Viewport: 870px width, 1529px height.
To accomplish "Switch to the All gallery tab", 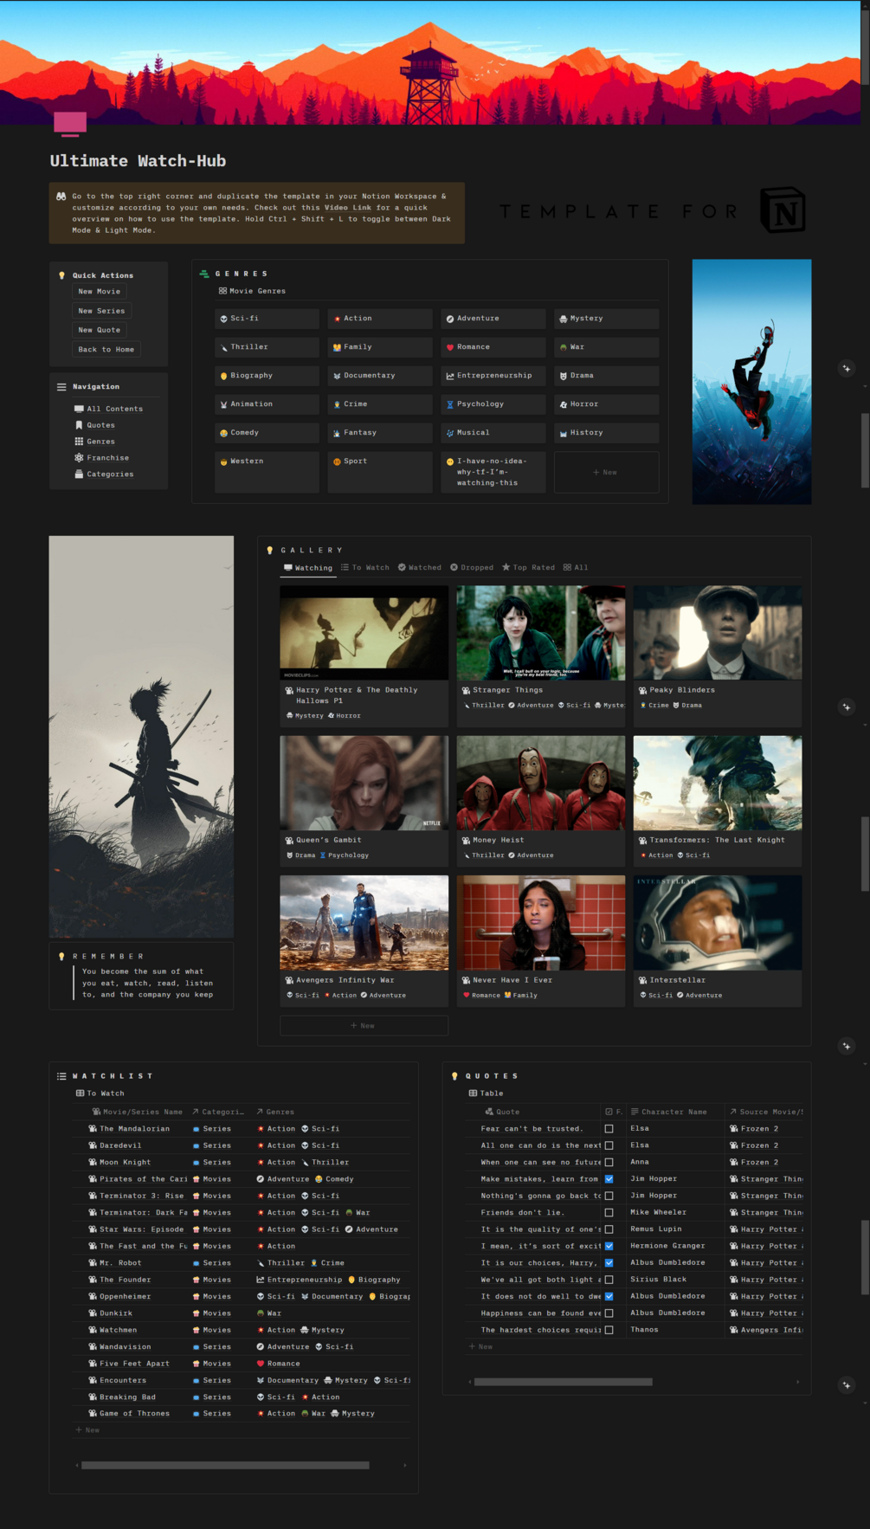I will tap(576, 568).
